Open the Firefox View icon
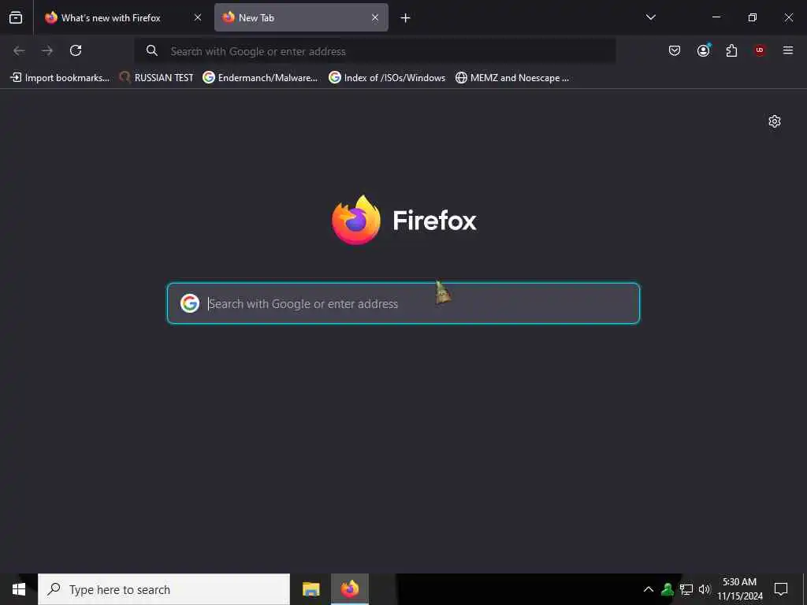This screenshot has height=605, width=807. point(16,17)
